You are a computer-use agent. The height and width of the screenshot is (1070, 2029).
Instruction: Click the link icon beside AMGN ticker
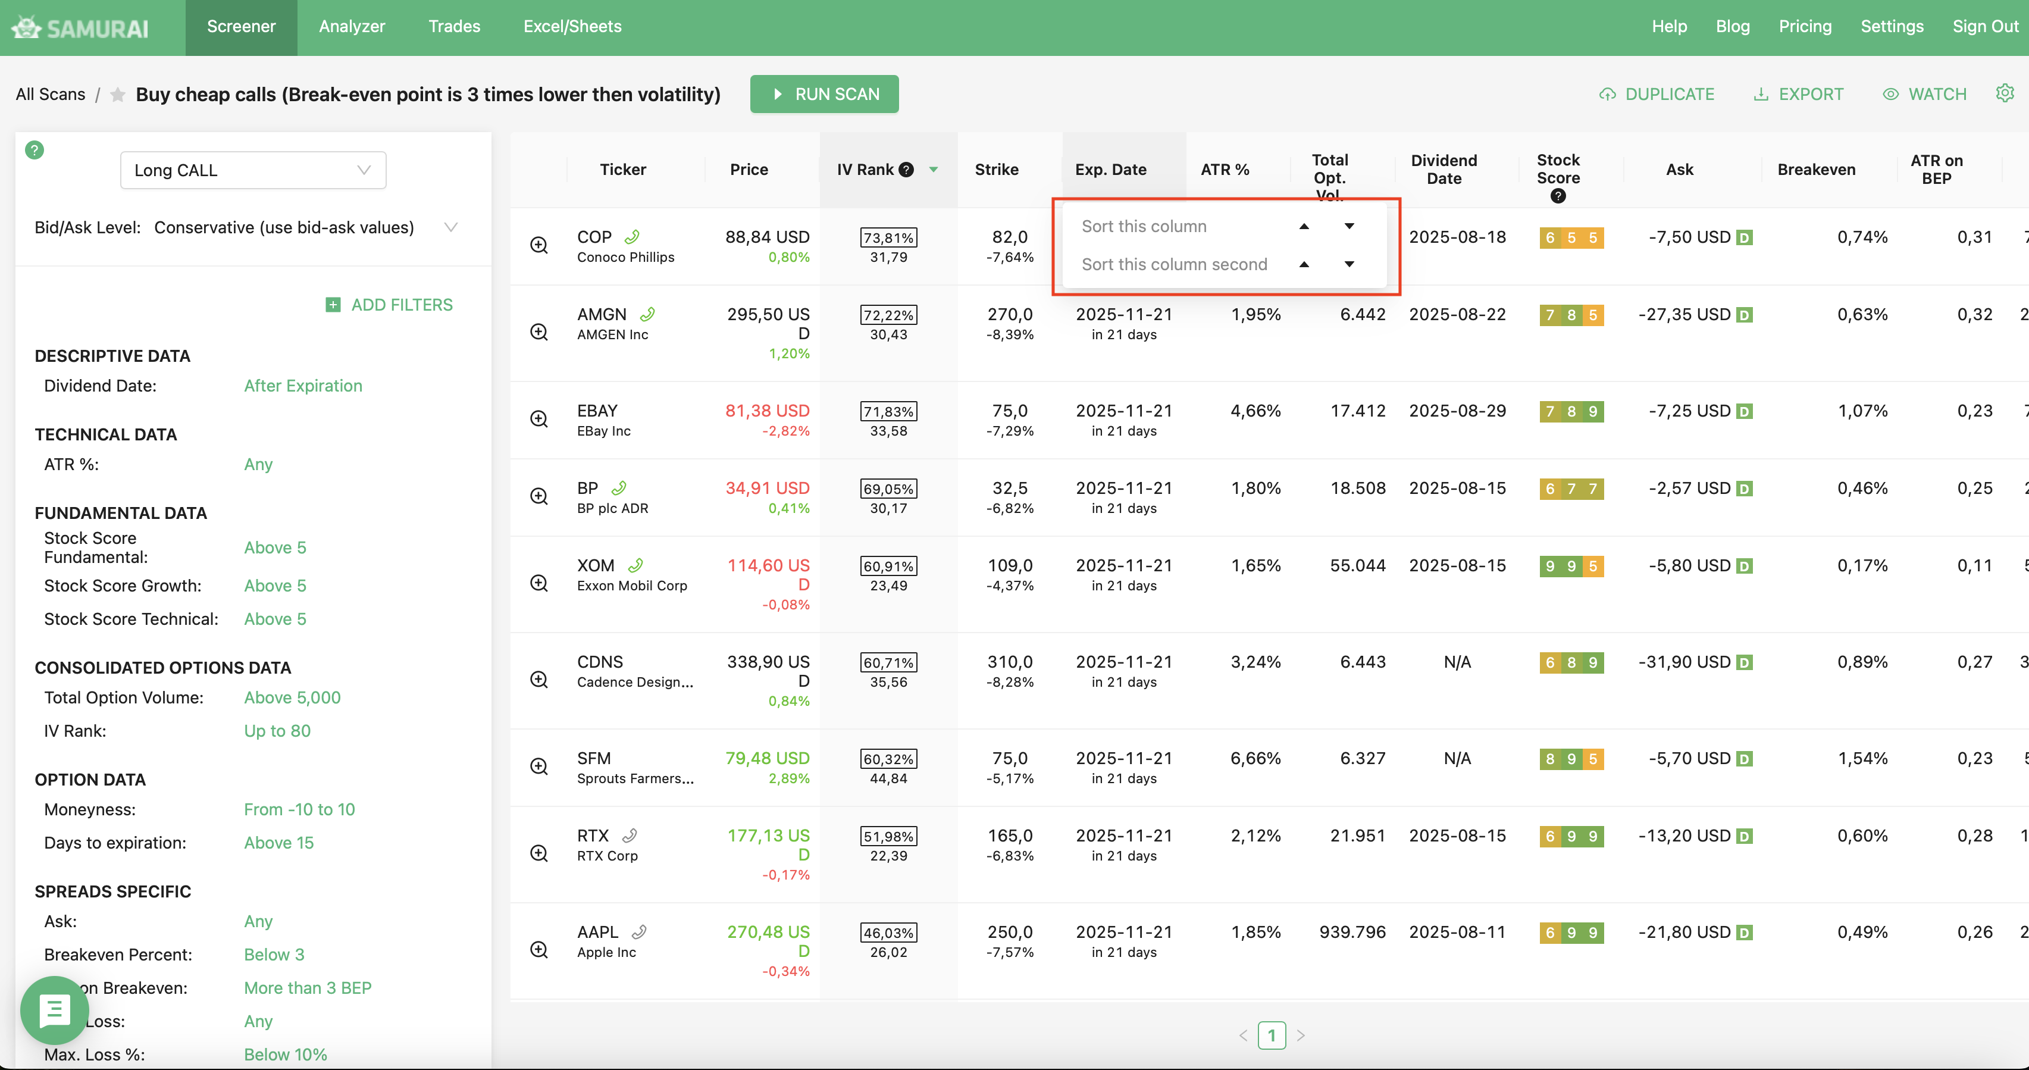pos(647,314)
